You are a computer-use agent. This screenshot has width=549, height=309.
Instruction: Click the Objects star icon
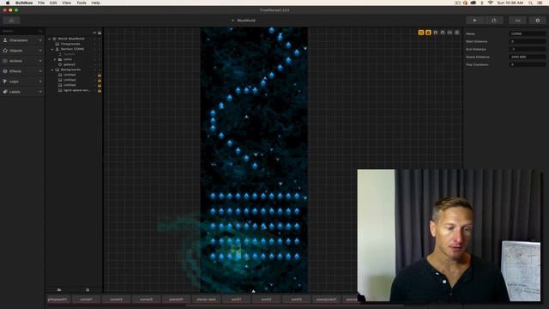coord(5,51)
